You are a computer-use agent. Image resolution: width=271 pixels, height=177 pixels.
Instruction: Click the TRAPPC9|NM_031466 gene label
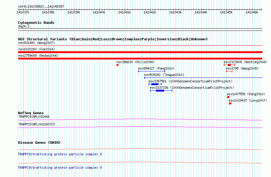tap(34, 117)
